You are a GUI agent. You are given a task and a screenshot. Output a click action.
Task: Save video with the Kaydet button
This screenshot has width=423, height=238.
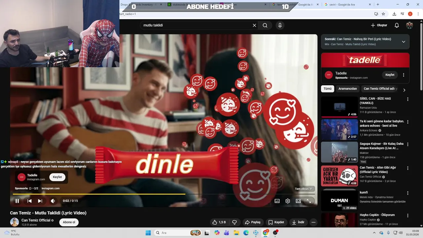click(276, 222)
